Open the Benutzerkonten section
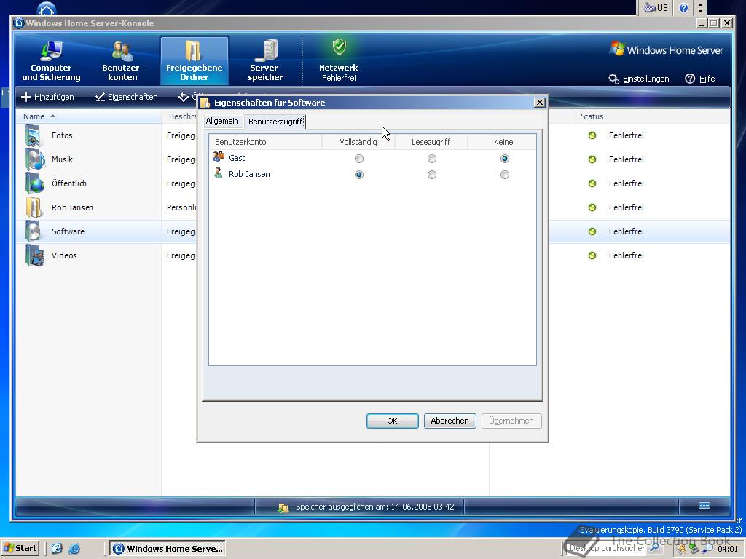This screenshot has width=746, height=559. 122,61
